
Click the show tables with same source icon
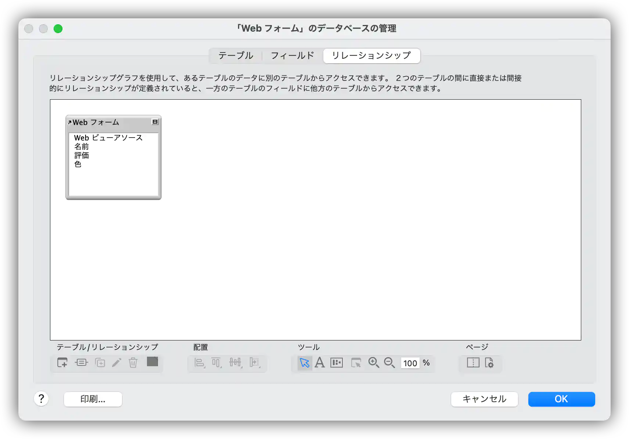[x=337, y=363]
